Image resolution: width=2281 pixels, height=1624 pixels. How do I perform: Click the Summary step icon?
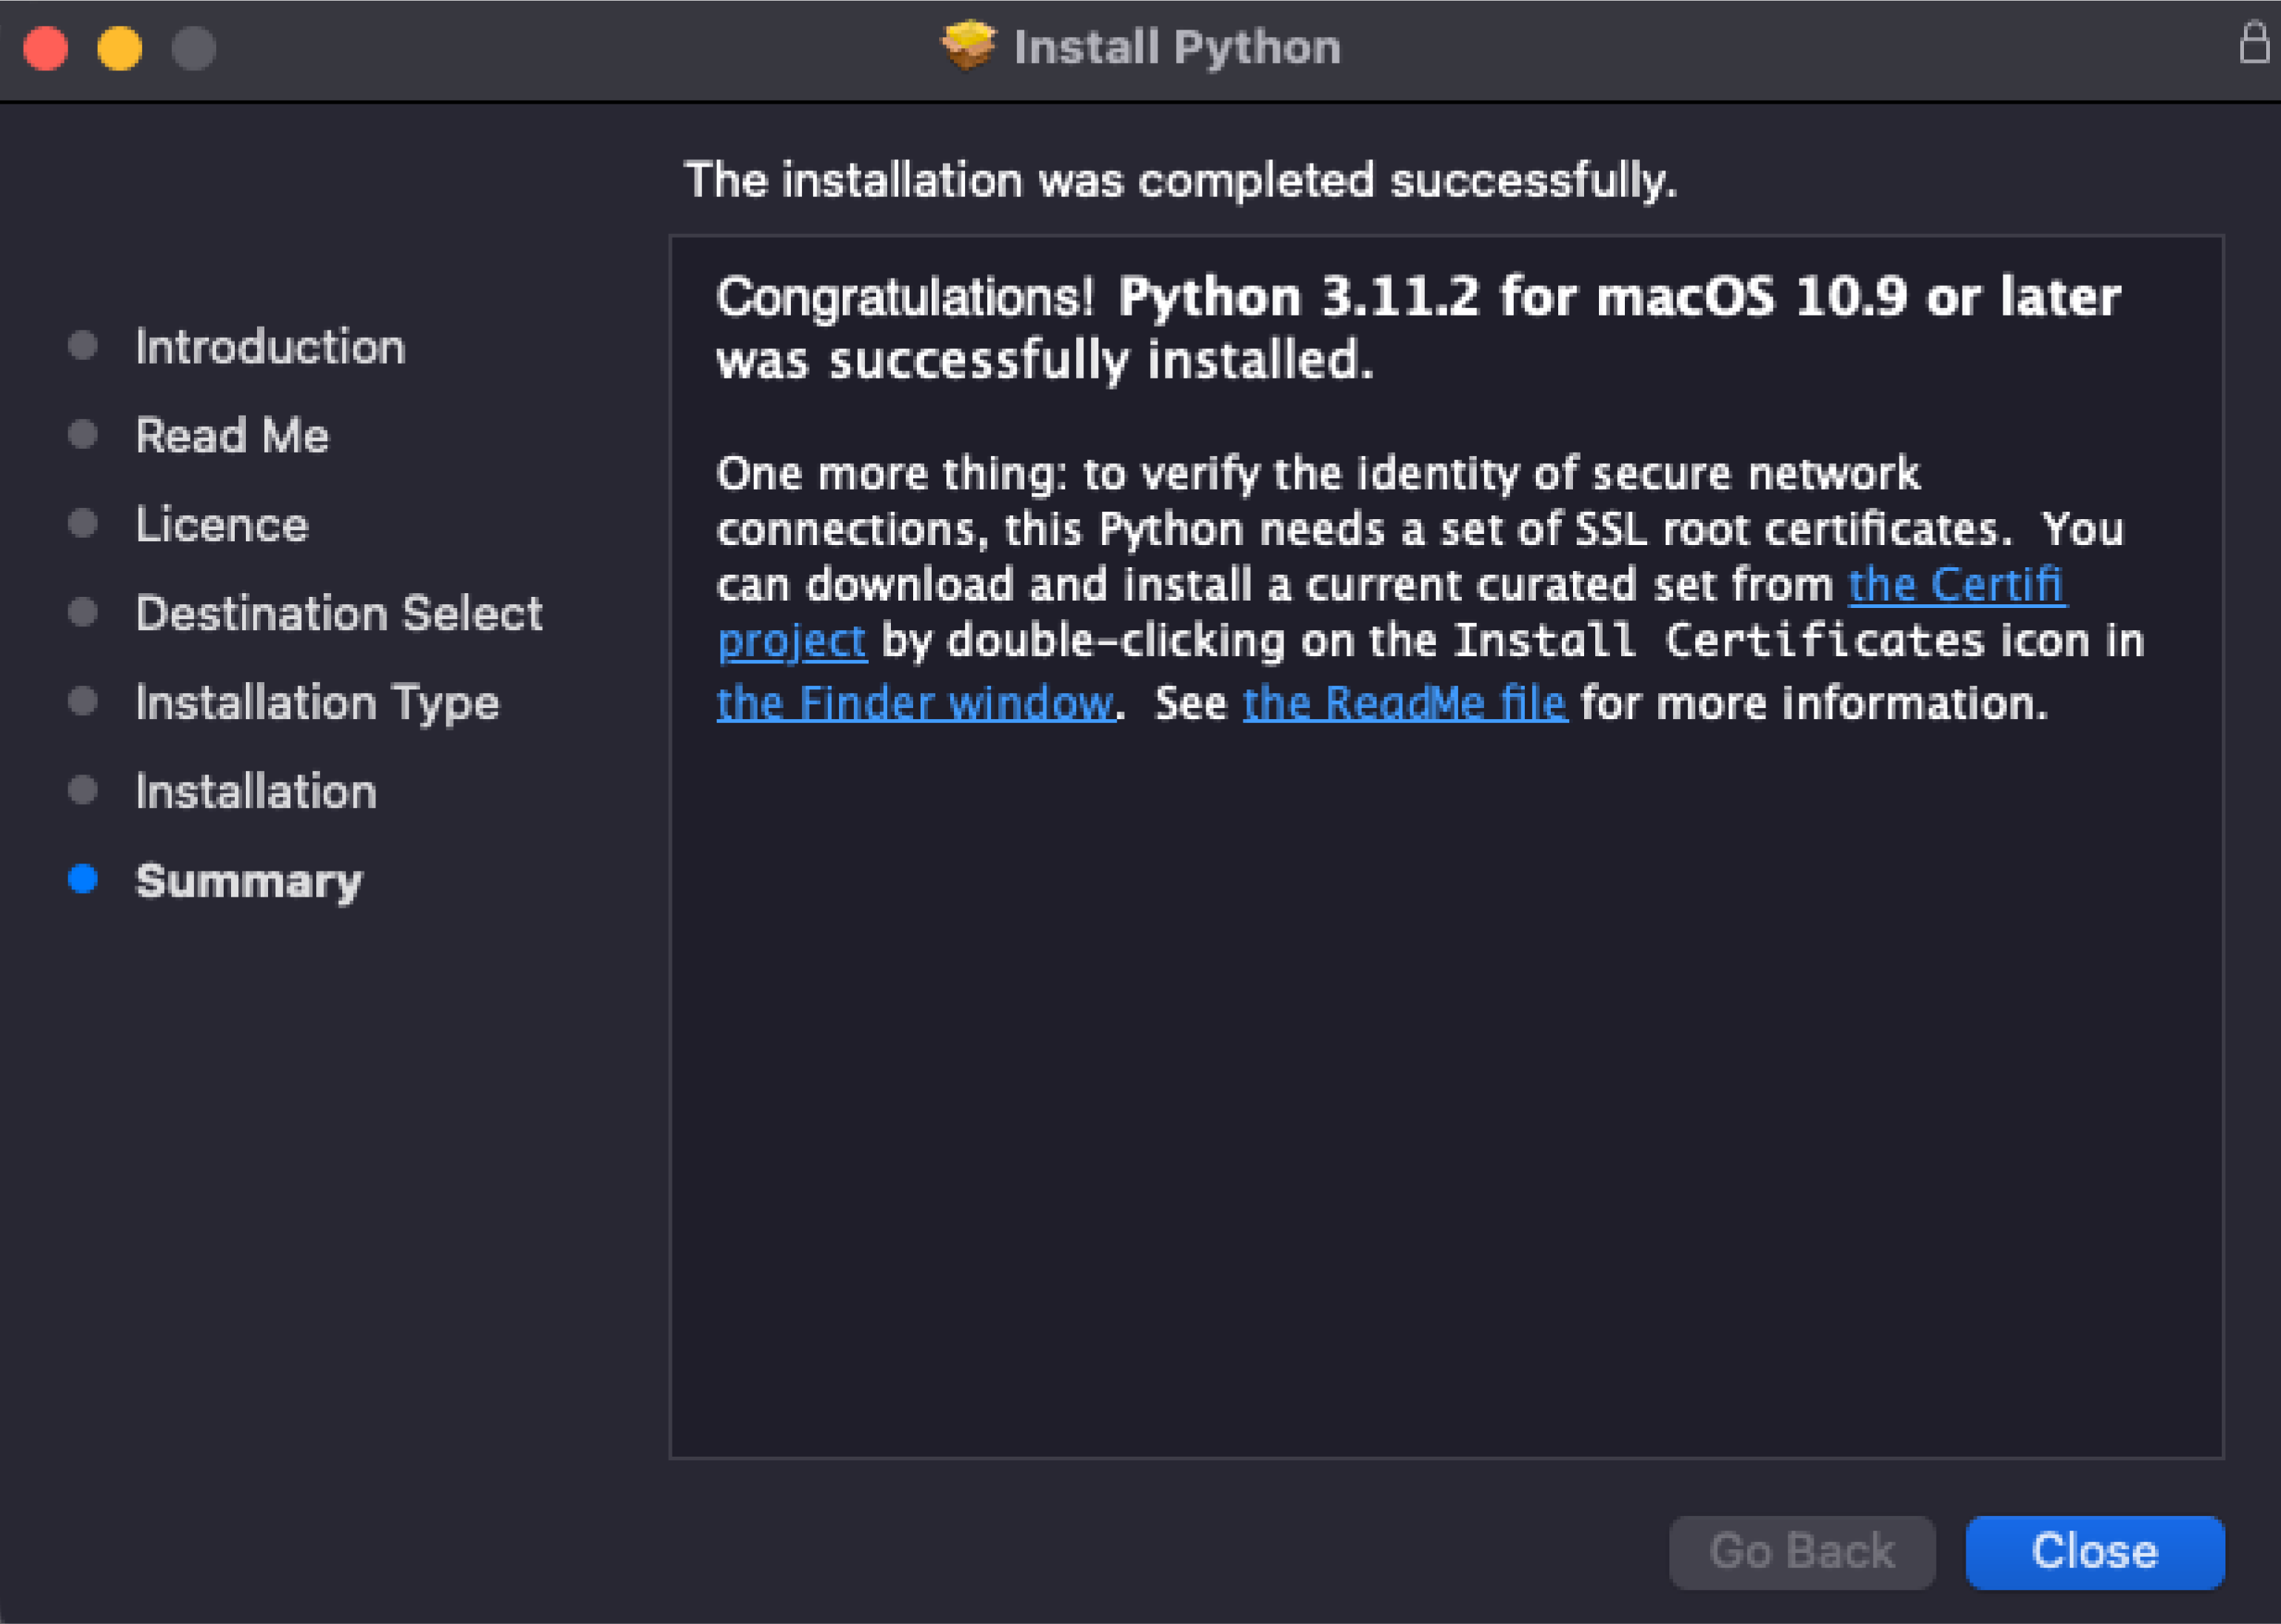click(x=90, y=880)
